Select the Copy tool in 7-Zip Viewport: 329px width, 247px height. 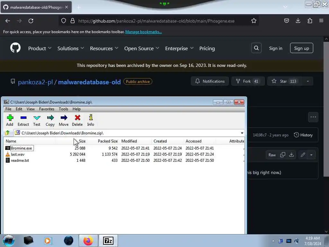tap(50, 120)
